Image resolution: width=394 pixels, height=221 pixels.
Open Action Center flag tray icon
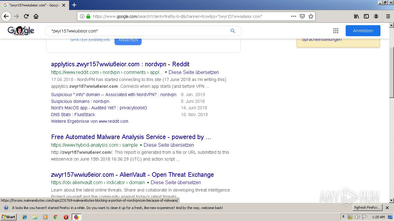click(x=365, y=217)
